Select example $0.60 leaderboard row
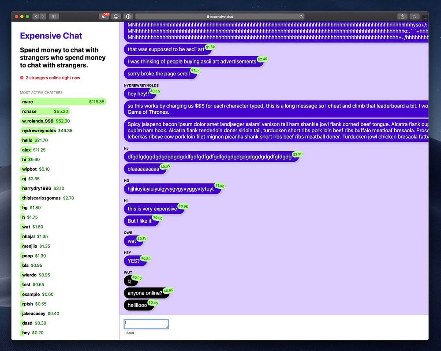 click(x=37, y=294)
